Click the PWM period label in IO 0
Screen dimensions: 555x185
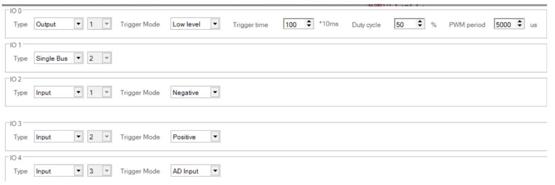467,25
